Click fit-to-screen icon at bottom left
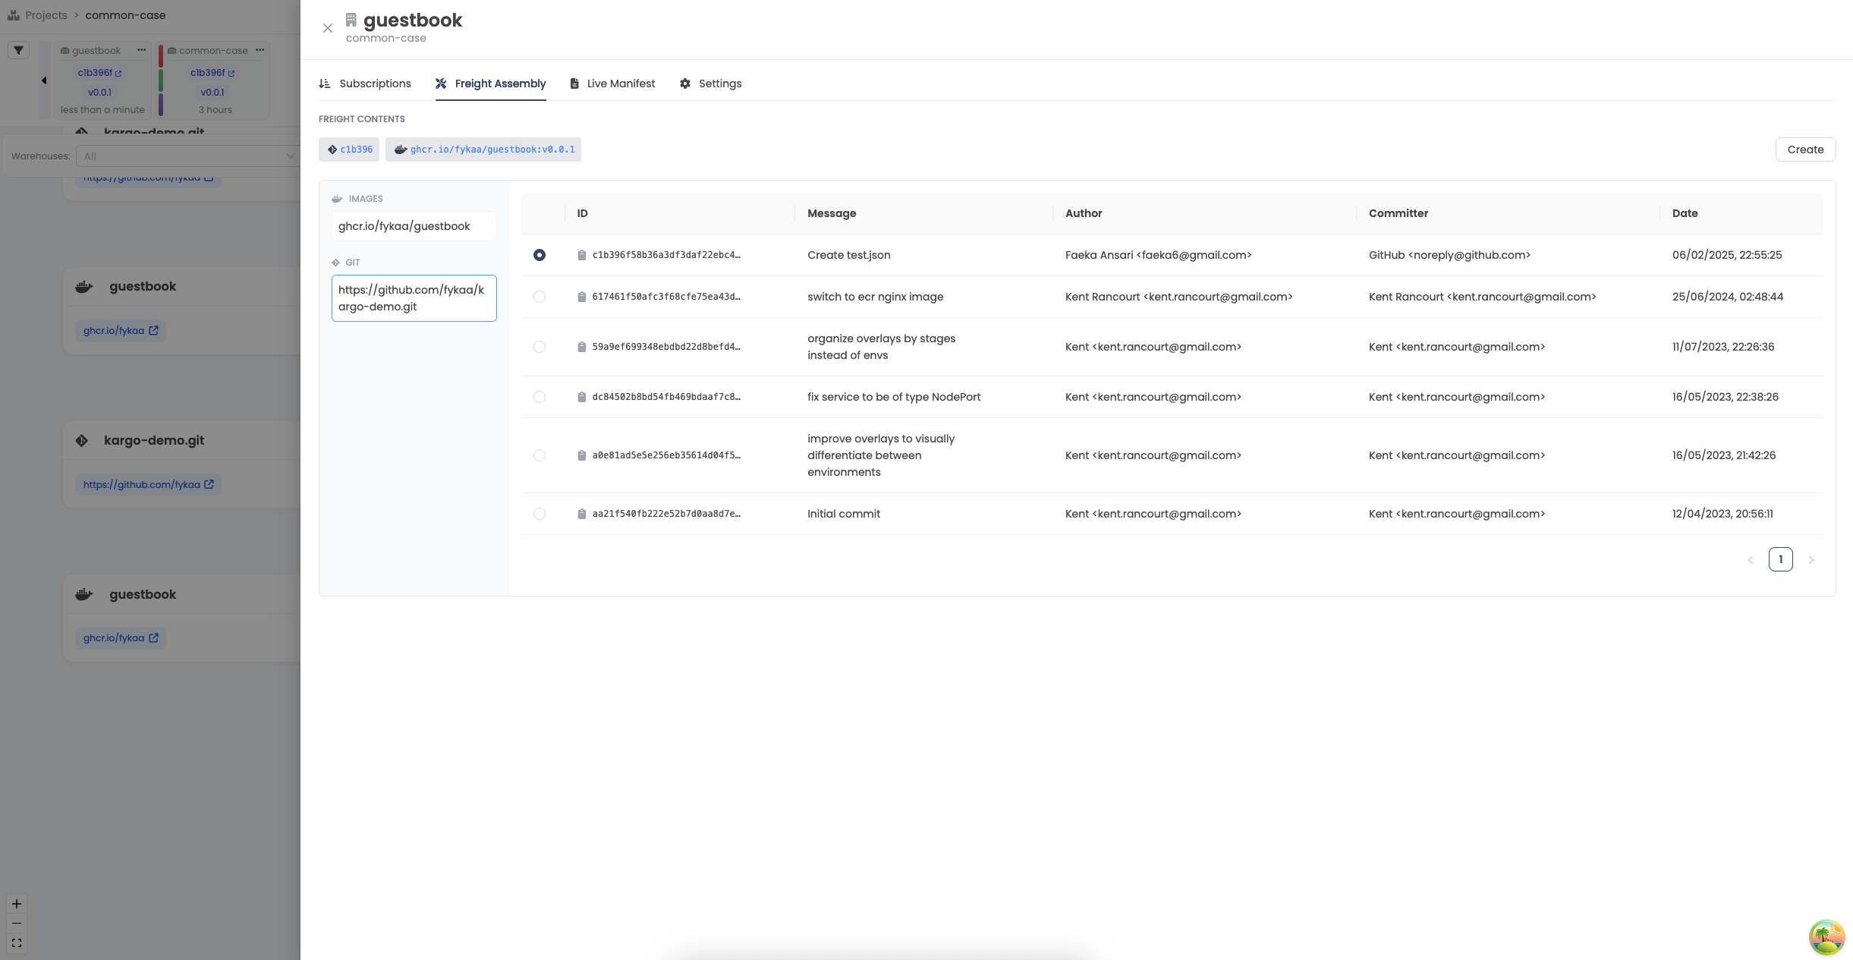1853x960 pixels. (17, 943)
